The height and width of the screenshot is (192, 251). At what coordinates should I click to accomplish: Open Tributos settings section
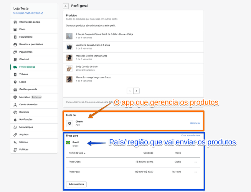(34, 74)
